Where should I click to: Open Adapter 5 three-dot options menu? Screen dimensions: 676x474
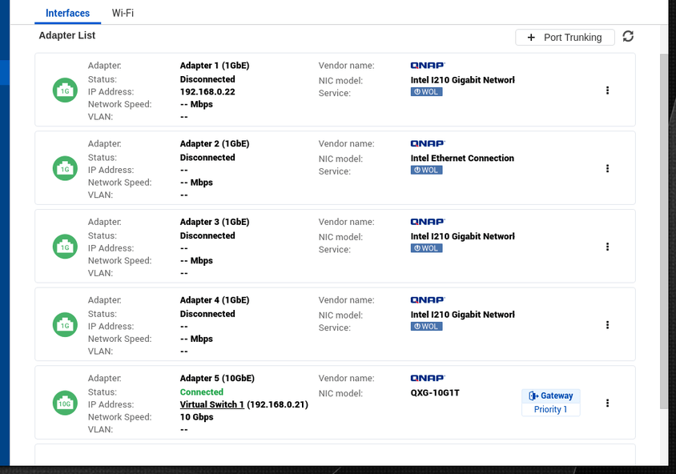(x=607, y=403)
